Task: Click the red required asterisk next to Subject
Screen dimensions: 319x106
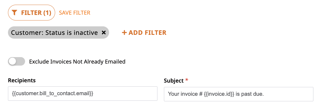Action: pyautogui.click(x=187, y=80)
